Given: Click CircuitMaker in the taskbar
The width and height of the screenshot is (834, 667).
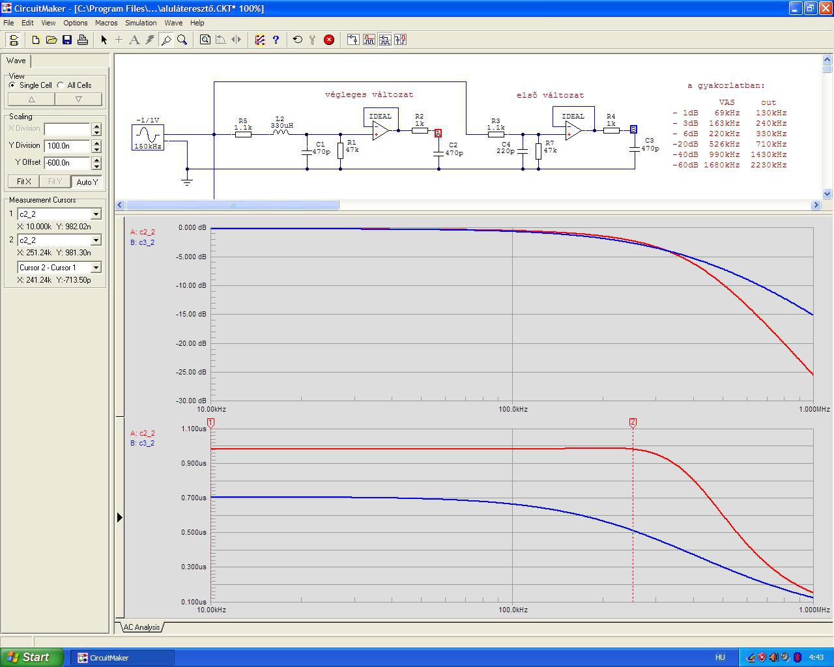Looking at the screenshot, I should pos(122,658).
